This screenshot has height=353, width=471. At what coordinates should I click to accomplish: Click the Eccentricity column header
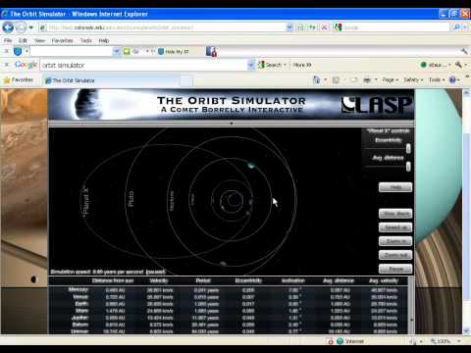click(x=248, y=280)
